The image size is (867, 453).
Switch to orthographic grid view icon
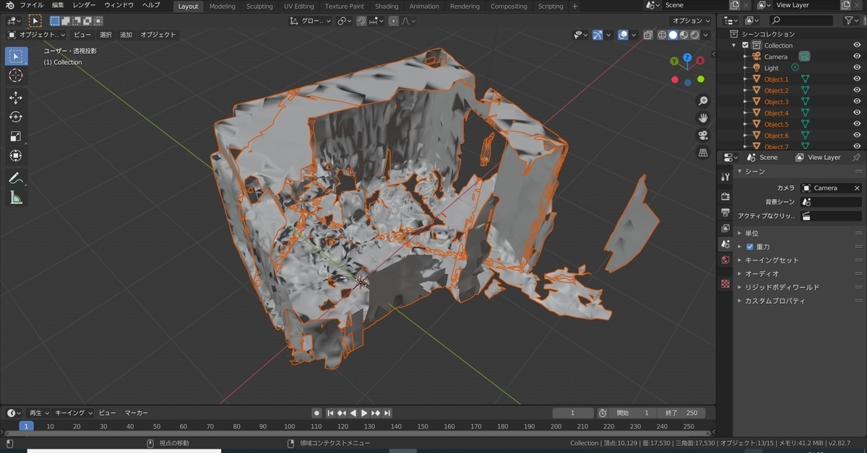click(702, 153)
